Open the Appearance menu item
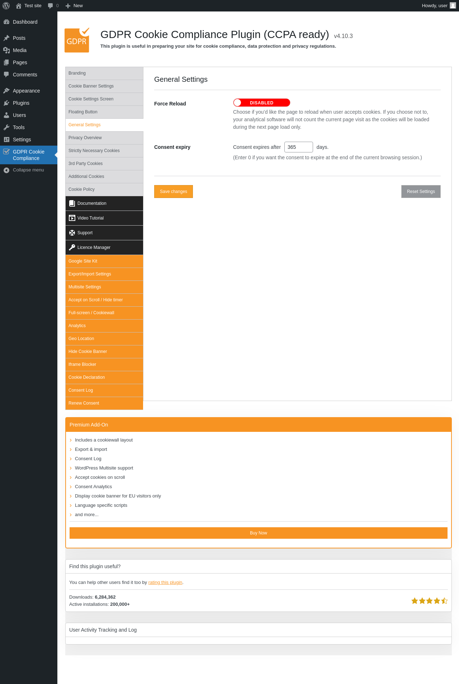This screenshot has height=684, width=459. [x=29, y=91]
